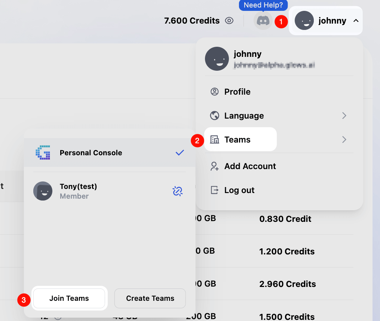Select the Tony(test) team entry
Image resolution: width=380 pixels, height=321 pixels.
pyautogui.click(x=79, y=191)
